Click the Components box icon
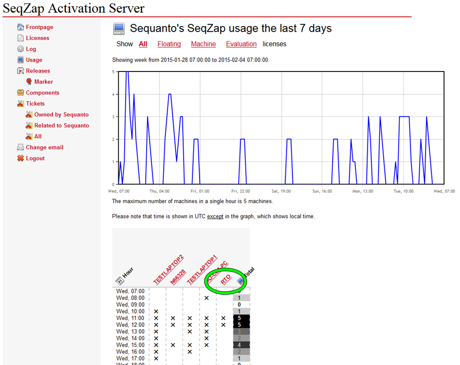Image resolution: width=460 pixels, height=365 pixels. point(20,93)
